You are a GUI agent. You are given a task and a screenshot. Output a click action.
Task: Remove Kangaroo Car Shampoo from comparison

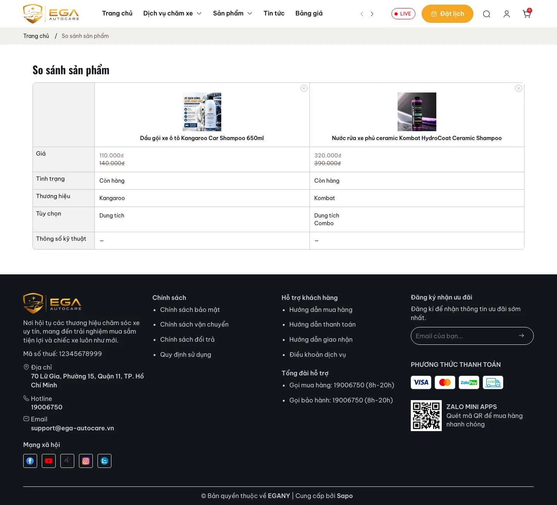pyautogui.click(x=304, y=88)
